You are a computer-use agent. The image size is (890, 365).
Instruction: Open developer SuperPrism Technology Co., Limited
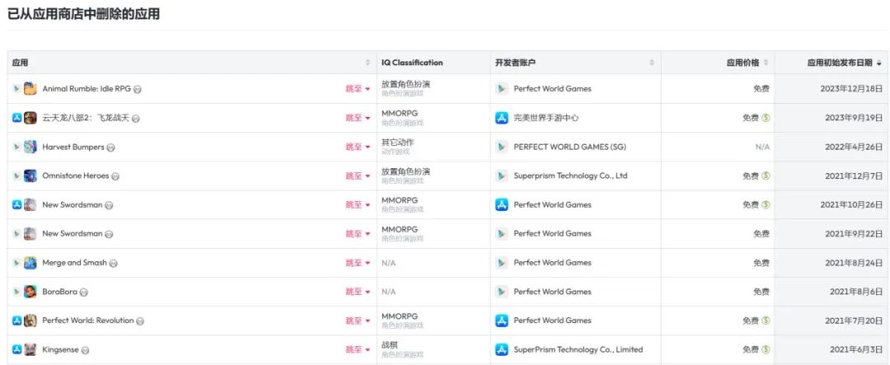click(578, 349)
